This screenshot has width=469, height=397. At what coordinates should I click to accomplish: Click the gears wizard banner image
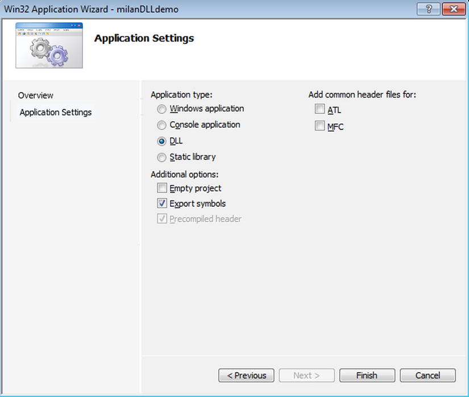tap(49, 45)
